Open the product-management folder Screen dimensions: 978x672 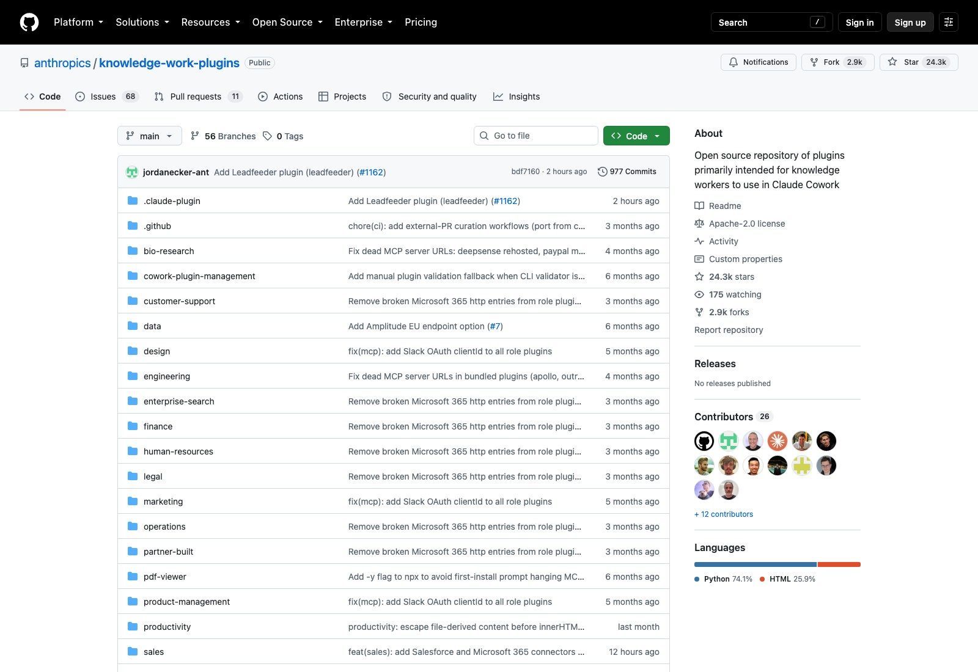coord(186,602)
